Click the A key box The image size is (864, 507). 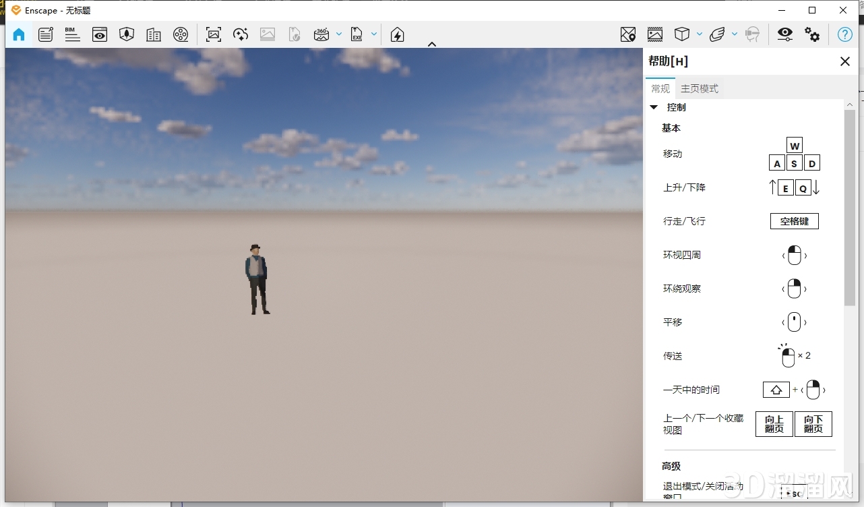coord(777,163)
